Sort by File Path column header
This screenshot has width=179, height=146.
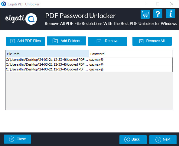click(47, 54)
